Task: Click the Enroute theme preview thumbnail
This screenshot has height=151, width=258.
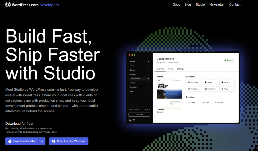Action: pos(169,95)
